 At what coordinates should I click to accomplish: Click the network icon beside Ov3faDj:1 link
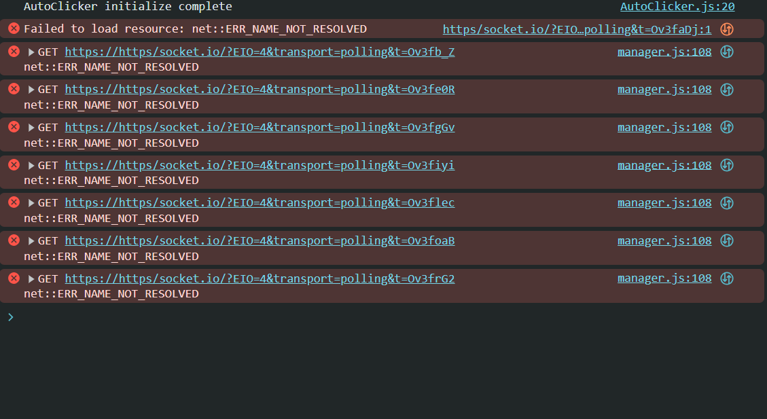(x=727, y=29)
